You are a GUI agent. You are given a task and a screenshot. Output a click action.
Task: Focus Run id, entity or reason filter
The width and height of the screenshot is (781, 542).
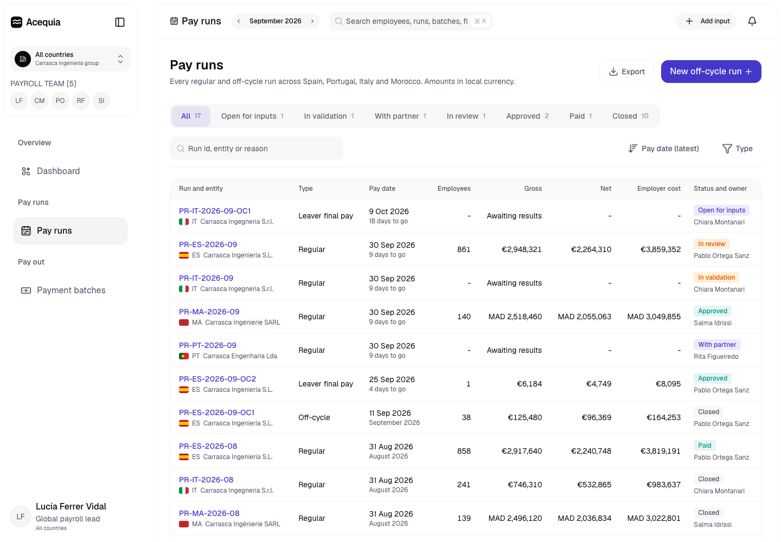pos(257,149)
